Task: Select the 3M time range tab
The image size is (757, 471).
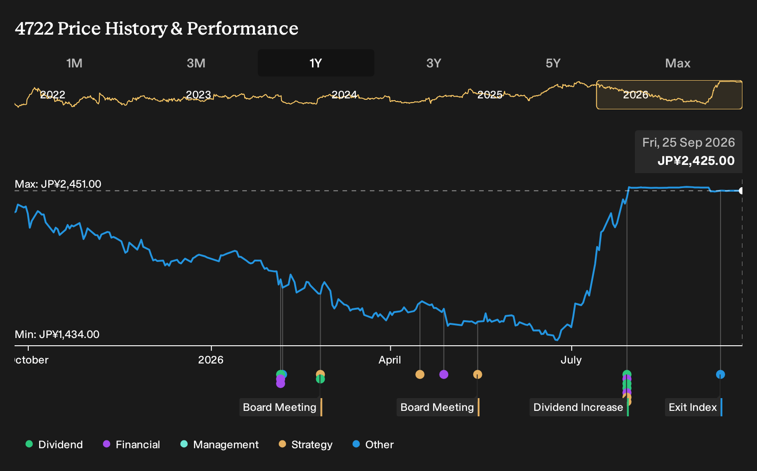Action: pos(196,63)
